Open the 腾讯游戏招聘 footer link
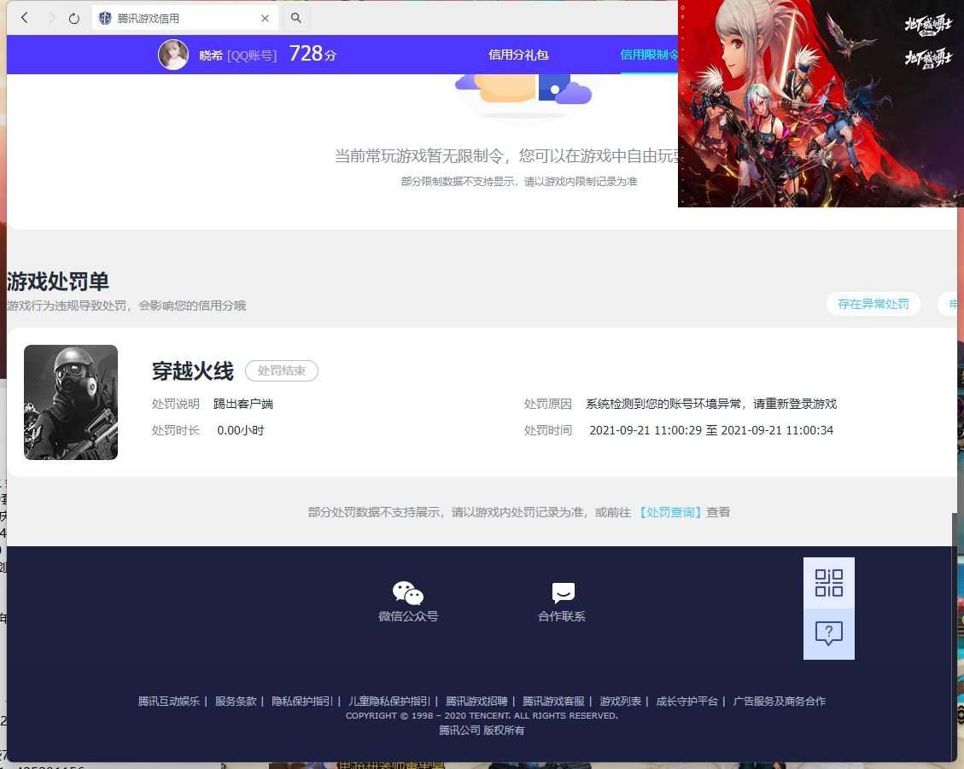Viewport: 964px width, 769px height. coord(476,701)
